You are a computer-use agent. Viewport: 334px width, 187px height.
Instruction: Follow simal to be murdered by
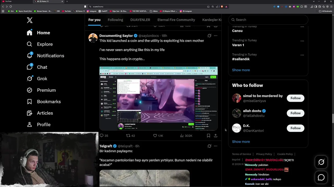(296, 98)
